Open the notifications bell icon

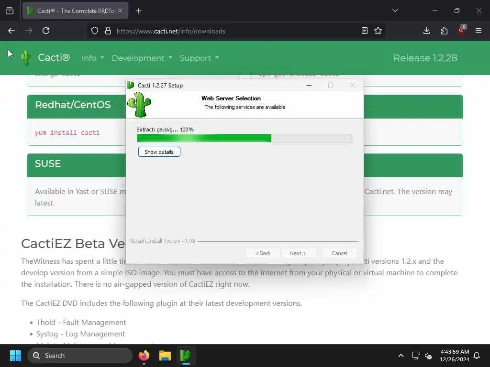pyautogui.click(x=477, y=356)
